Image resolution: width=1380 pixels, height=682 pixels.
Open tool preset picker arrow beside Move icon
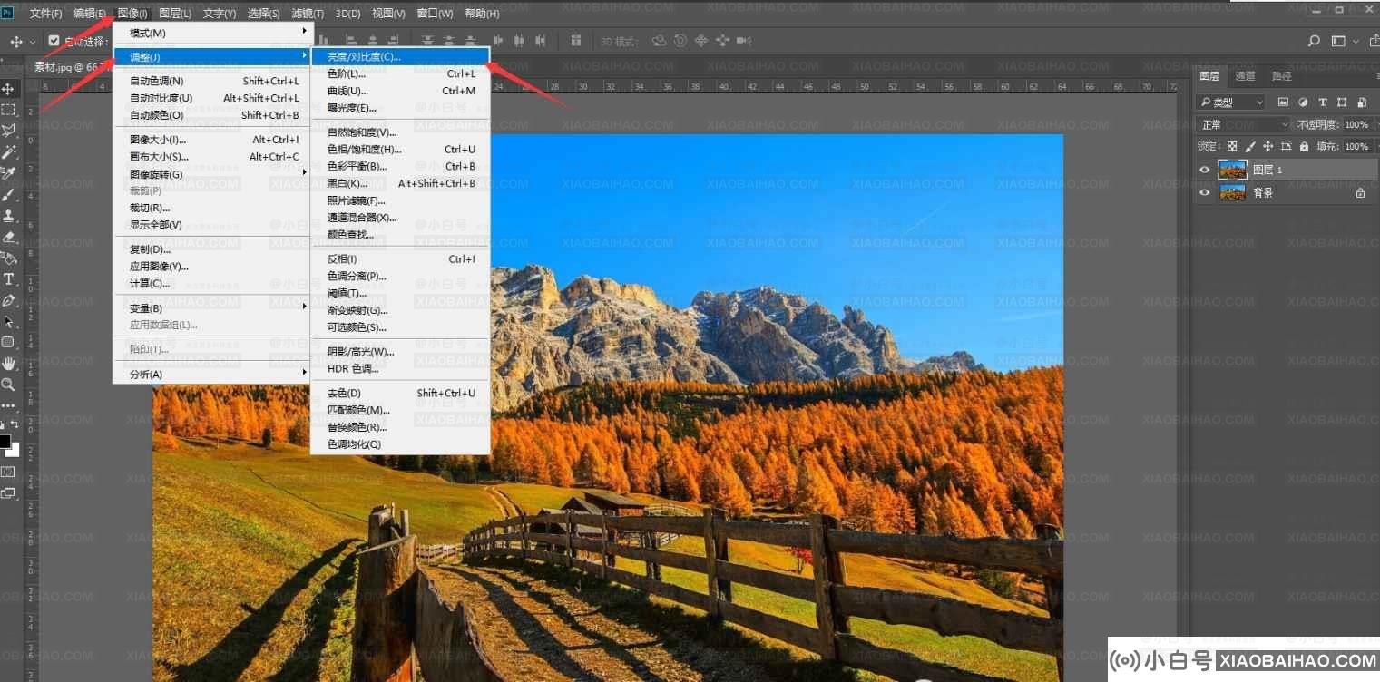[x=33, y=42]
